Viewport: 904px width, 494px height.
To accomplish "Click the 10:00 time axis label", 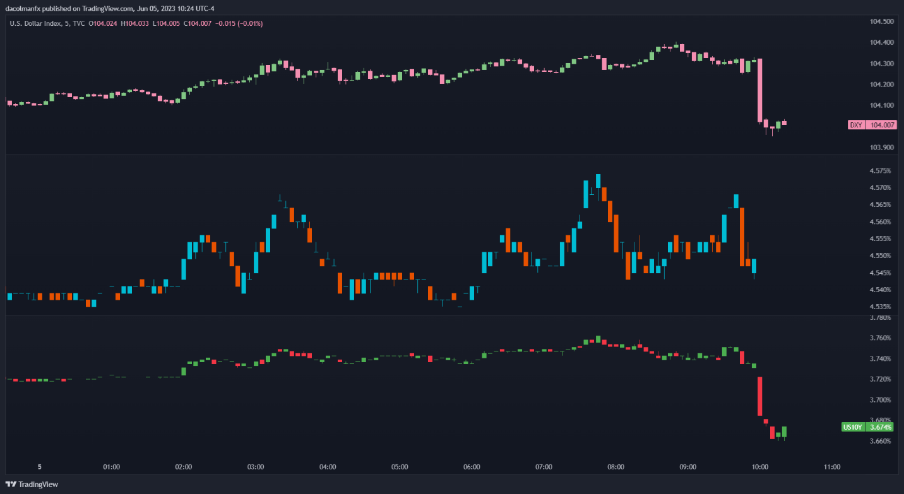I will pos(760,468).
